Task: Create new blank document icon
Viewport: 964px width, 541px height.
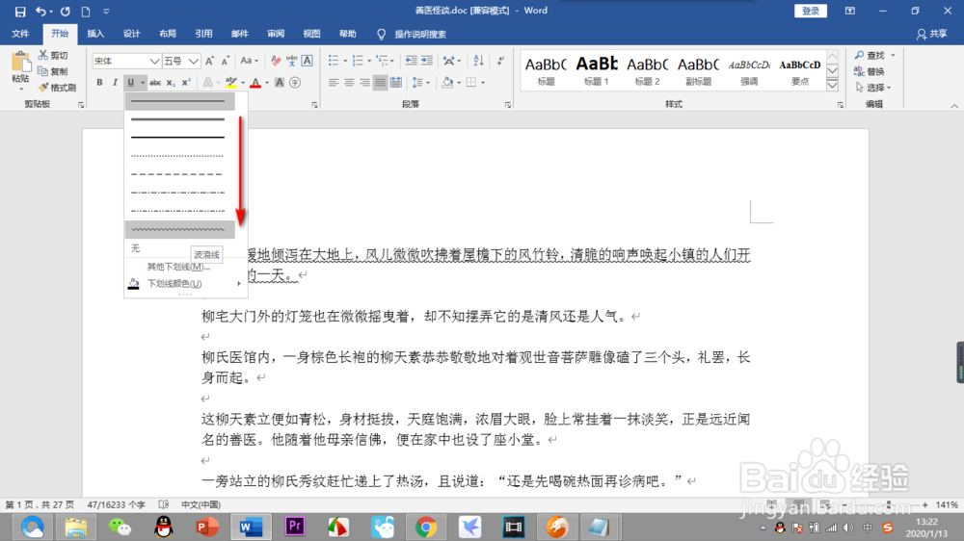Action: [x=86, y=11]
